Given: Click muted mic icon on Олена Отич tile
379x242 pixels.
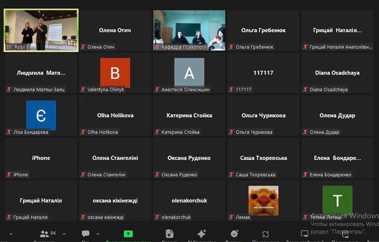Looking at the screenshot, I should pos(84,46).
